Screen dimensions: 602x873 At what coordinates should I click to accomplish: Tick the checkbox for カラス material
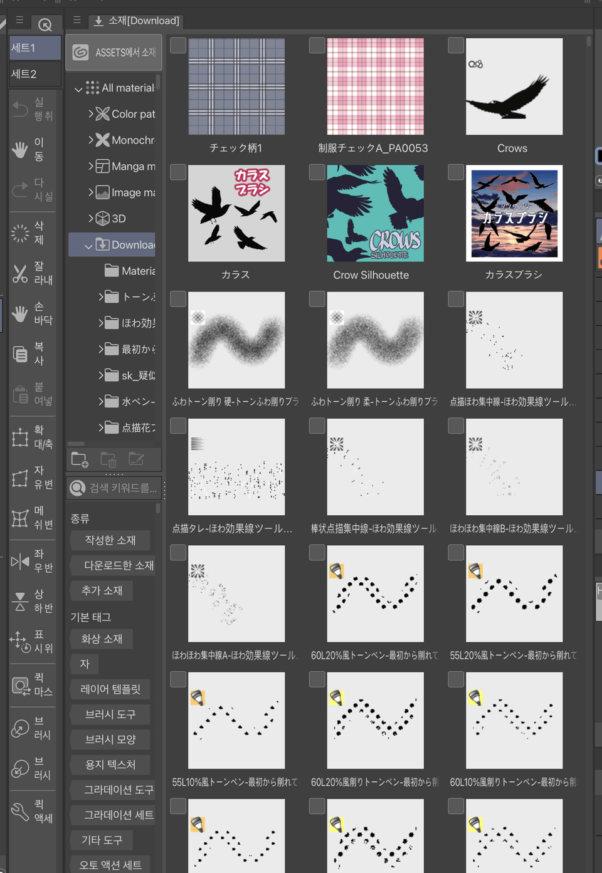coord(178,172)
